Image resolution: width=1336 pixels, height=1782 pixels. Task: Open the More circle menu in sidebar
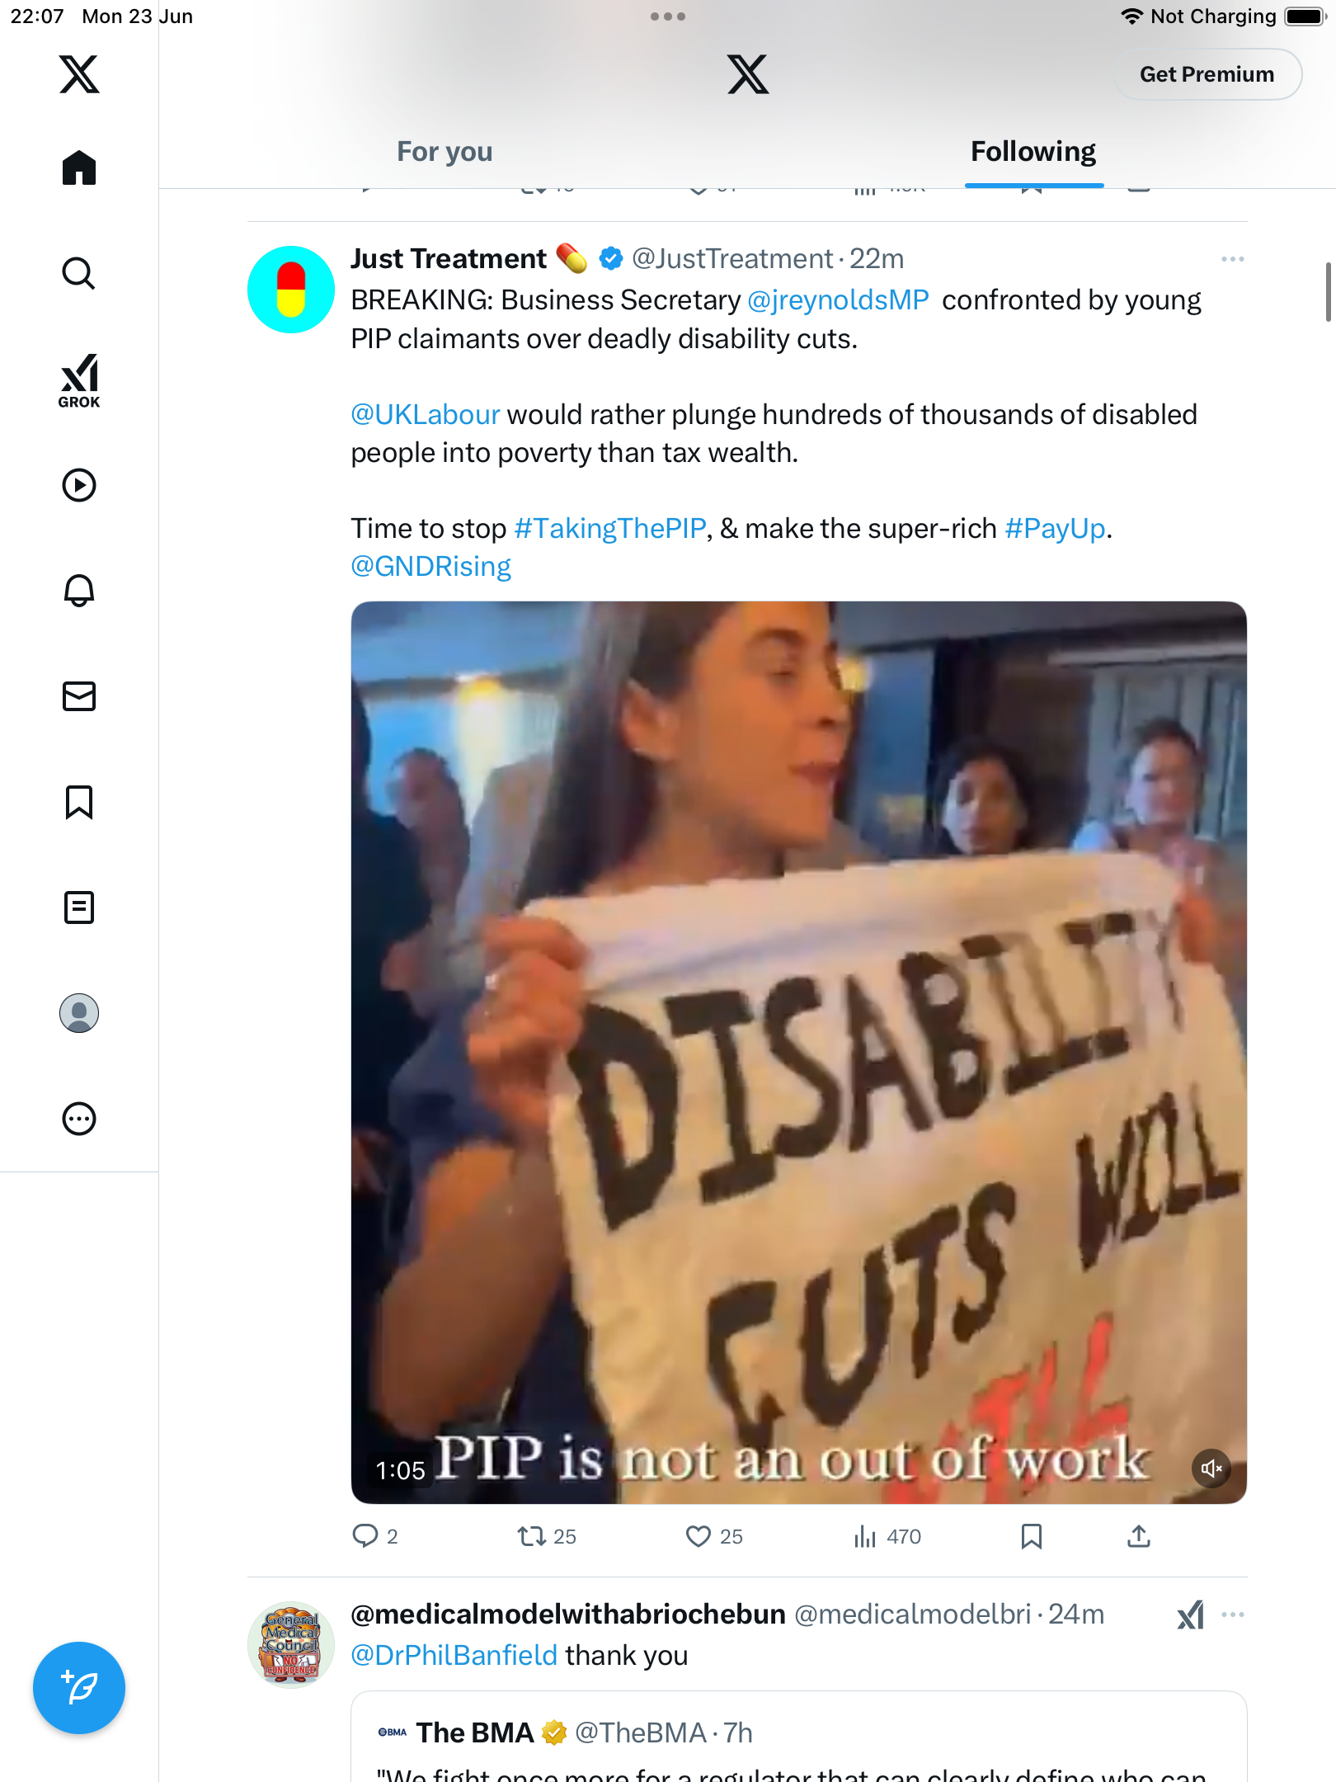tap(79, 1119)
